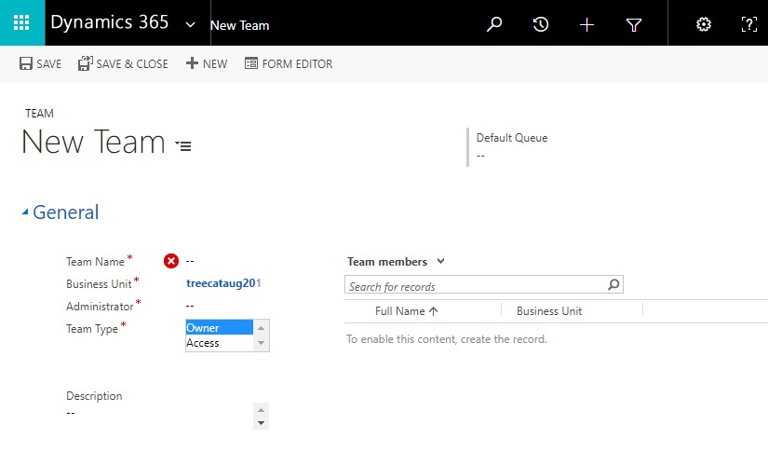Open advanced find funnel icon

coord(634,25)
